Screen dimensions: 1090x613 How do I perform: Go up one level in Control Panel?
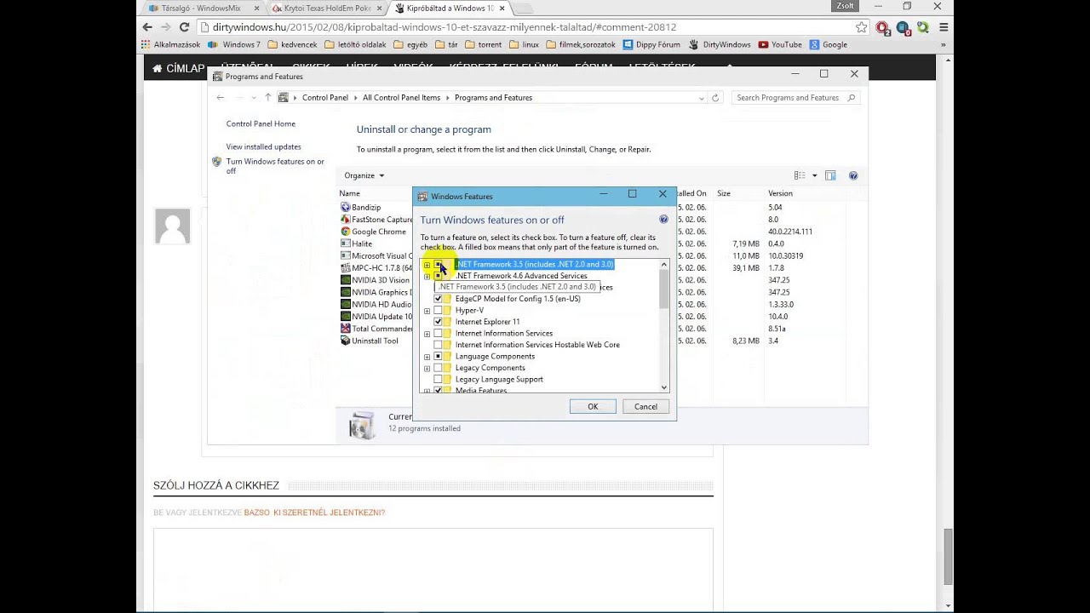tap(267, 98)
